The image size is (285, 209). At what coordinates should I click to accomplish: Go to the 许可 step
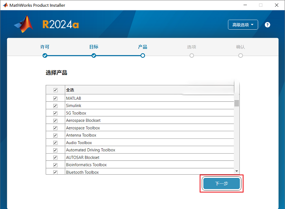(45, 47)
